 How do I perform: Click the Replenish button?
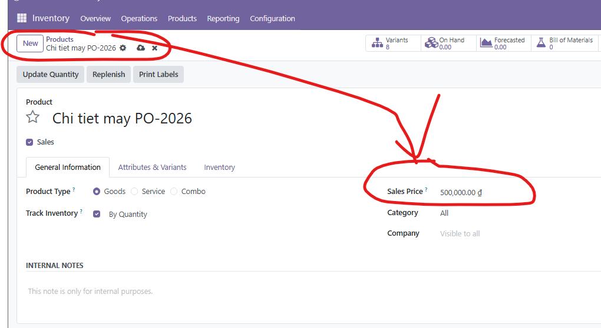[108, 75]
